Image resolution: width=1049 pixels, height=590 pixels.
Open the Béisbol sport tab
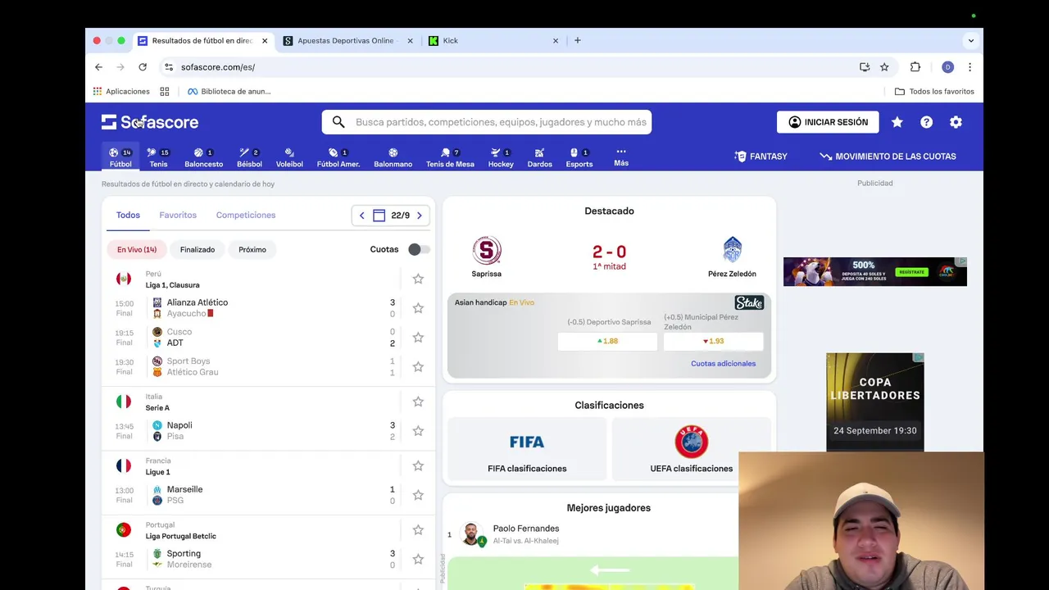249,157
